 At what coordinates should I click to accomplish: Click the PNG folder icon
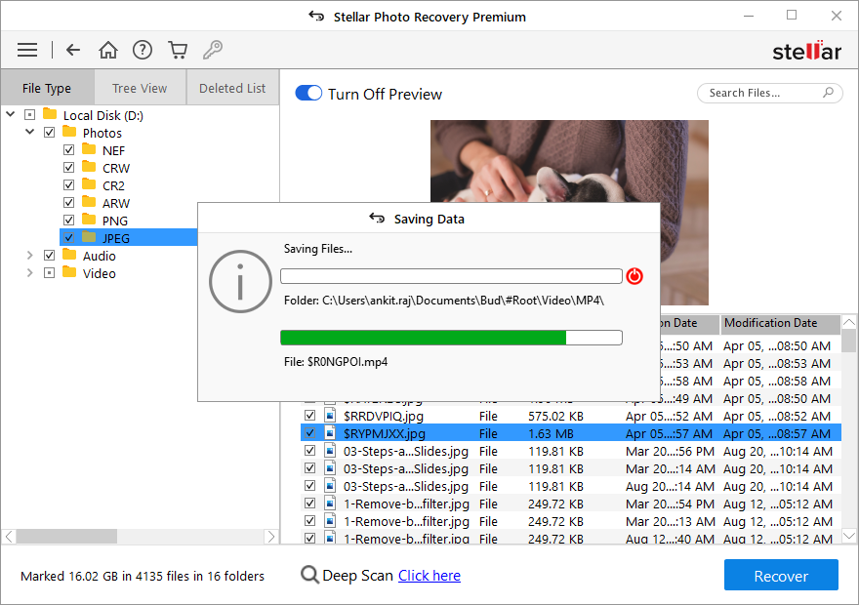[x=89, y=220]
